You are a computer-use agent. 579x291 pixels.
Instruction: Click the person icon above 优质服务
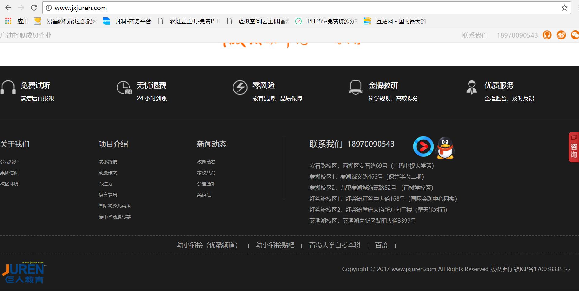pyautogui.click(x=471, y=88)
